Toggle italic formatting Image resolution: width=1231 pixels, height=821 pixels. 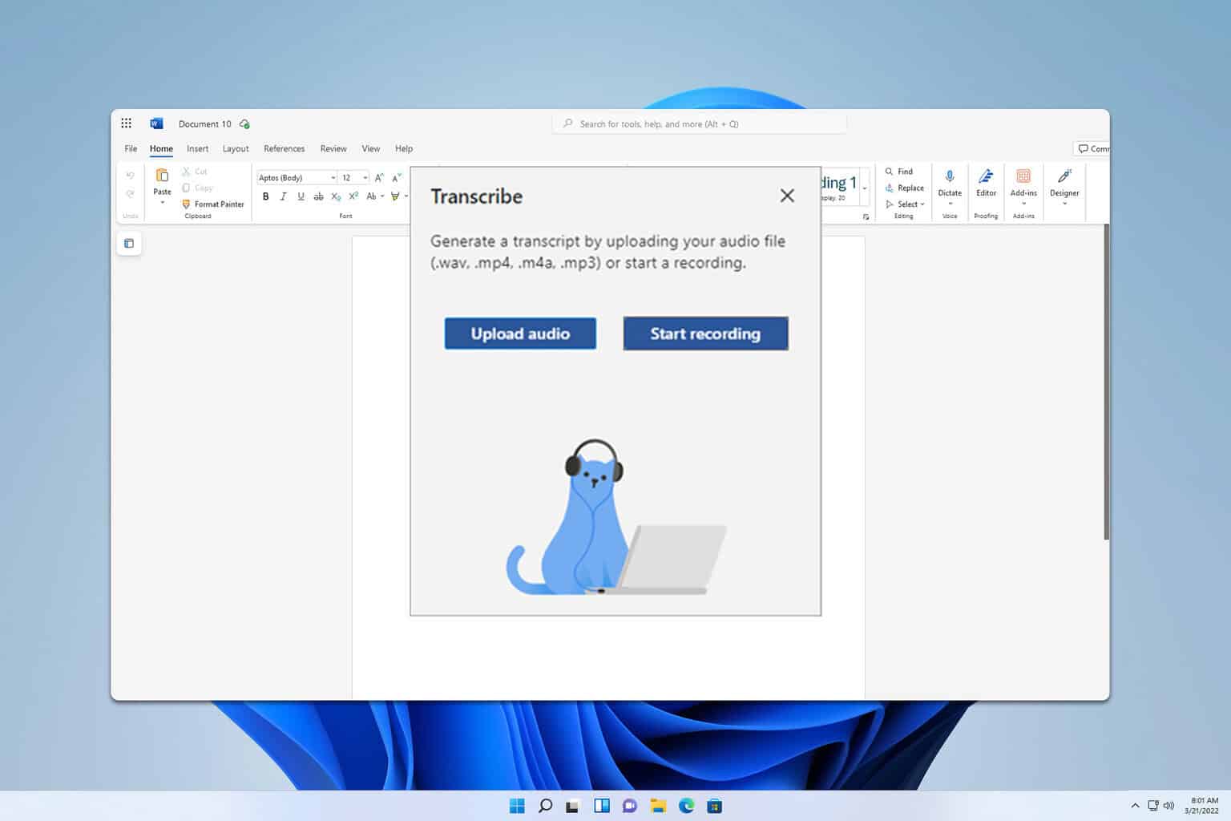[283, 196]
